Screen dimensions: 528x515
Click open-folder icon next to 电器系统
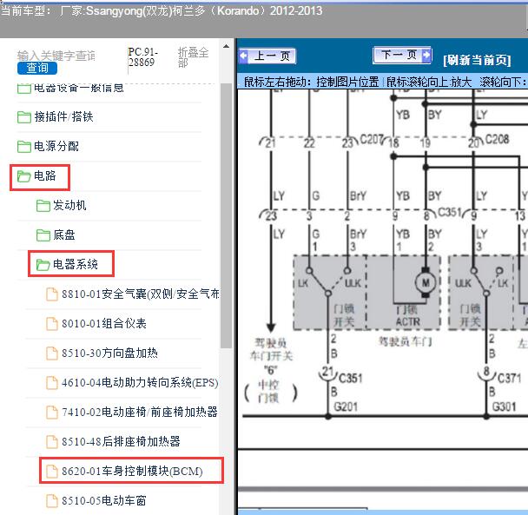tap(43, 264)
